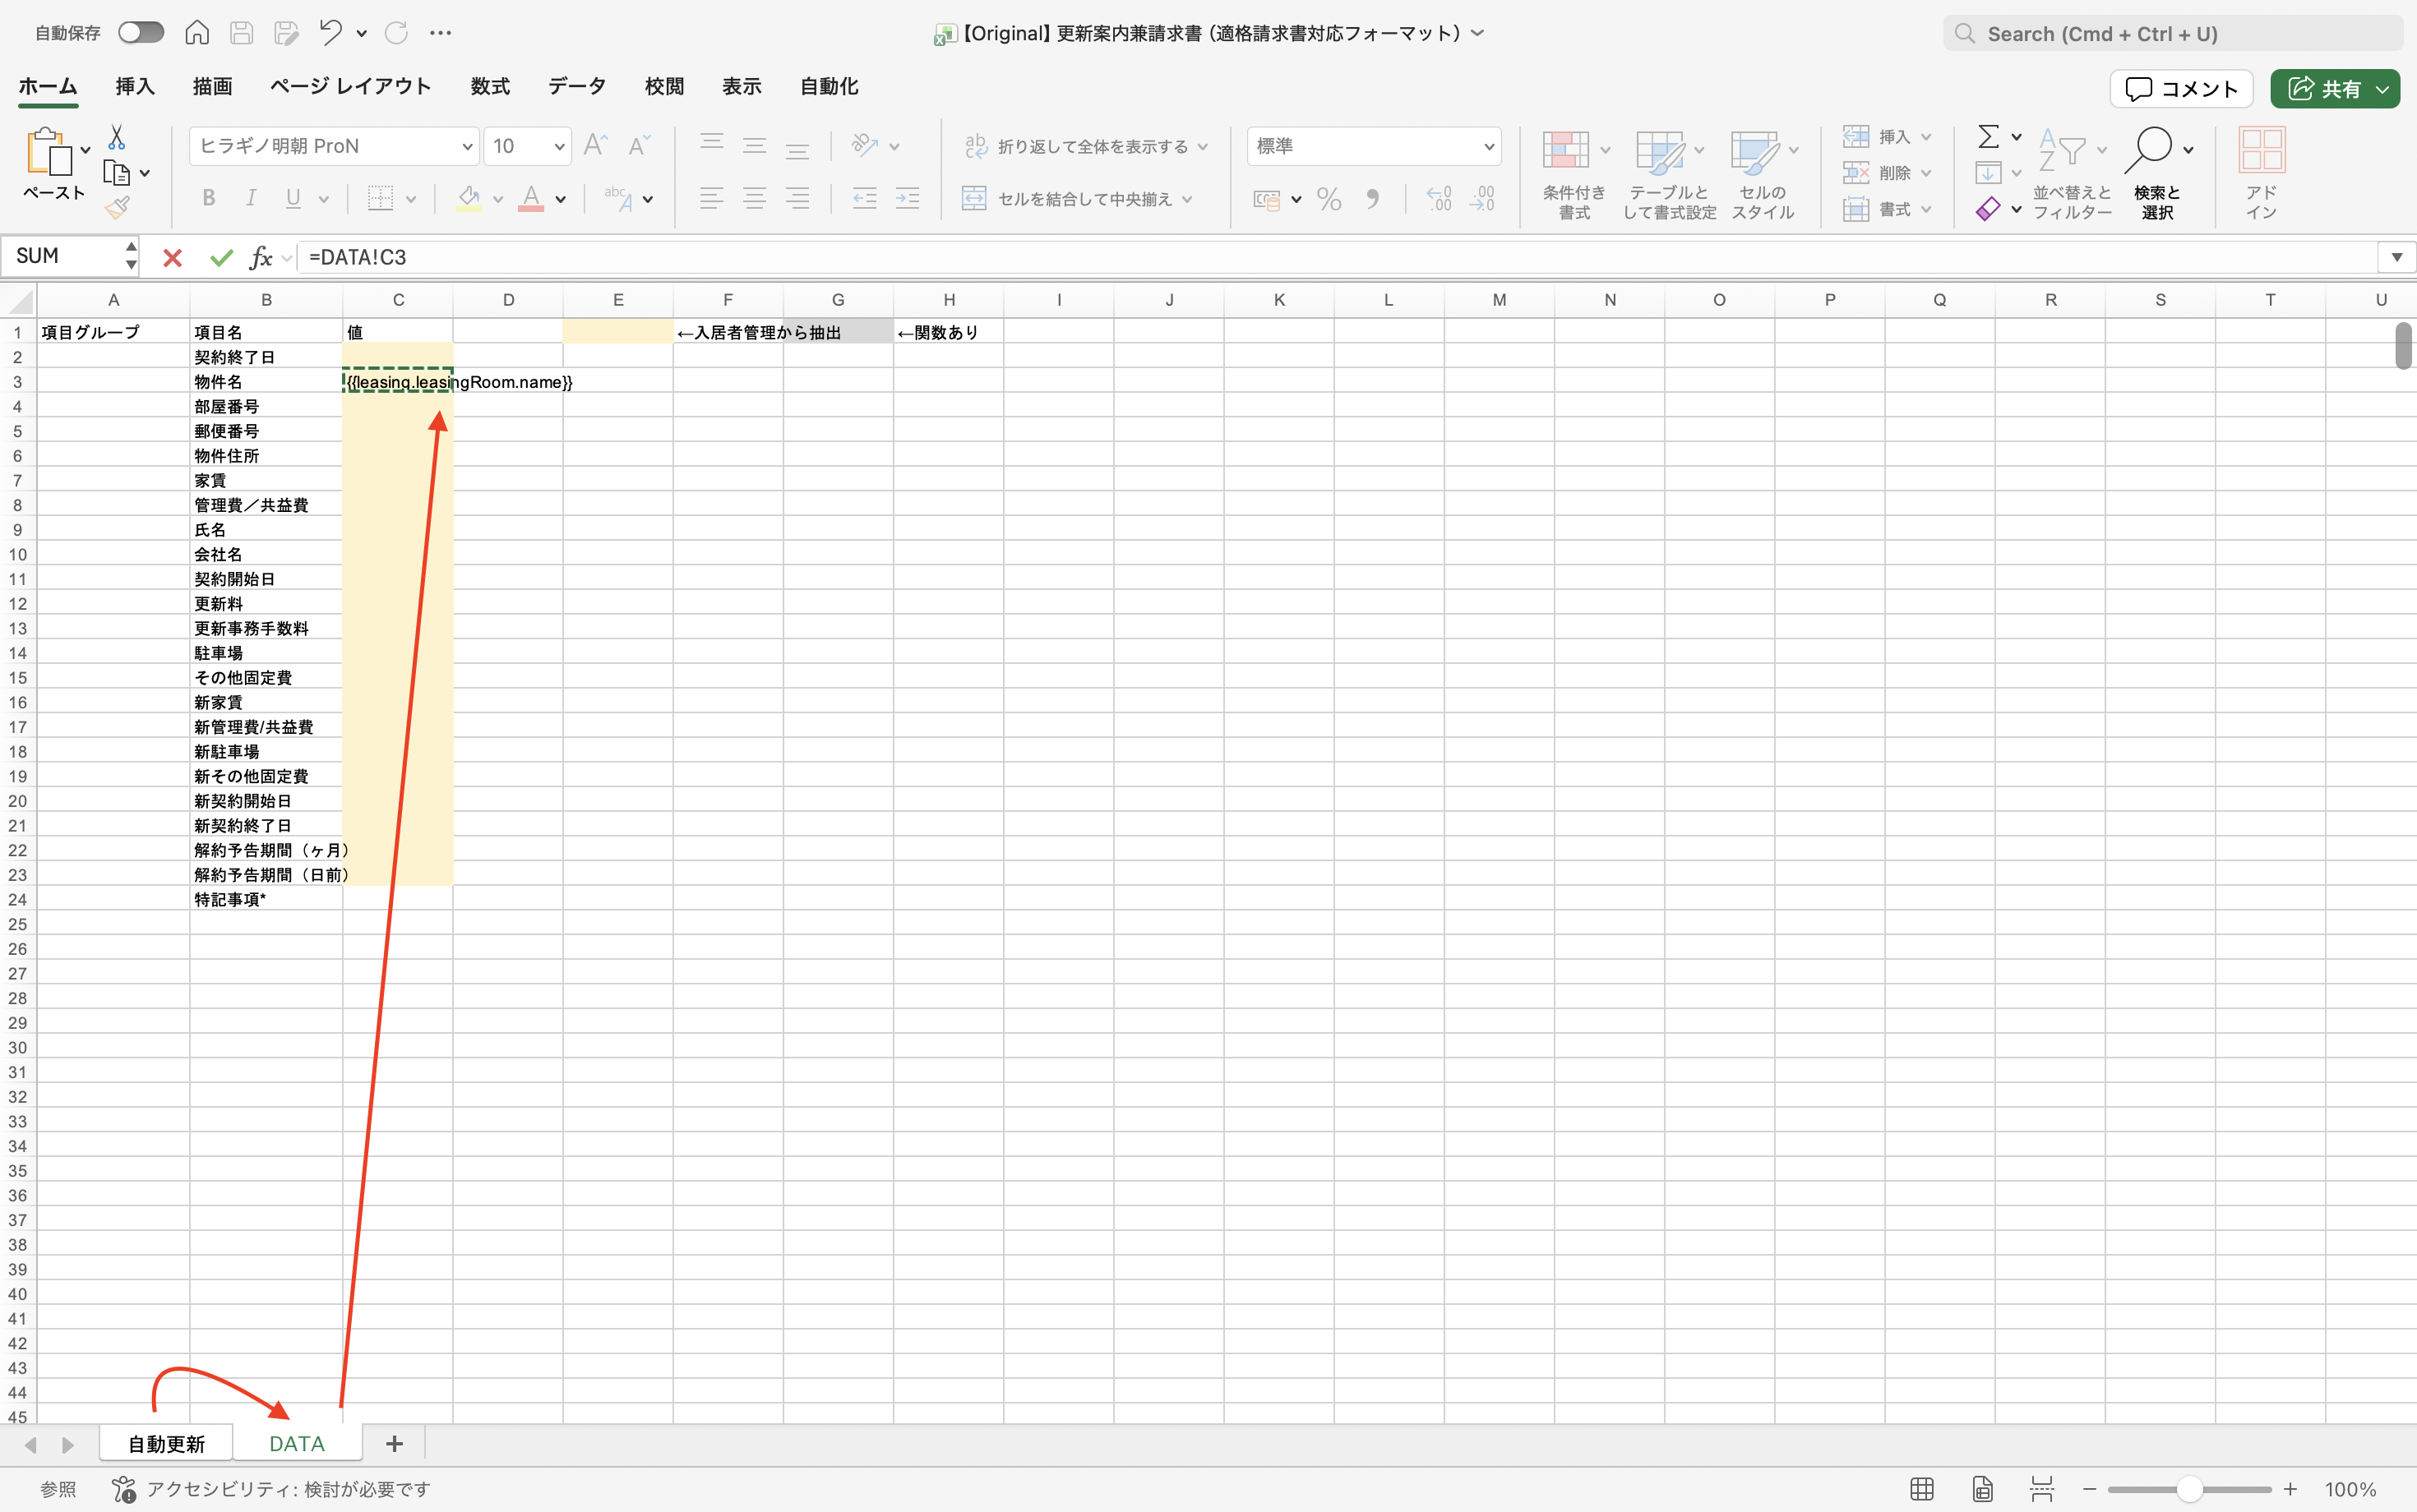Viewport: 2417px width, 1512px height.
Task: Click the Share (共有) button
Action: (2335, 89)
